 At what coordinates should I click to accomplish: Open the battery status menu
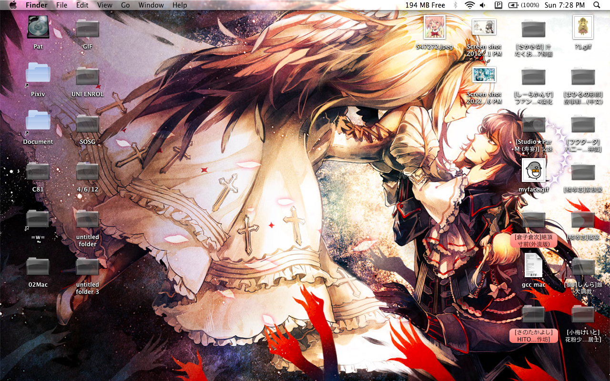pyautogui.click(x=523, y=5)
